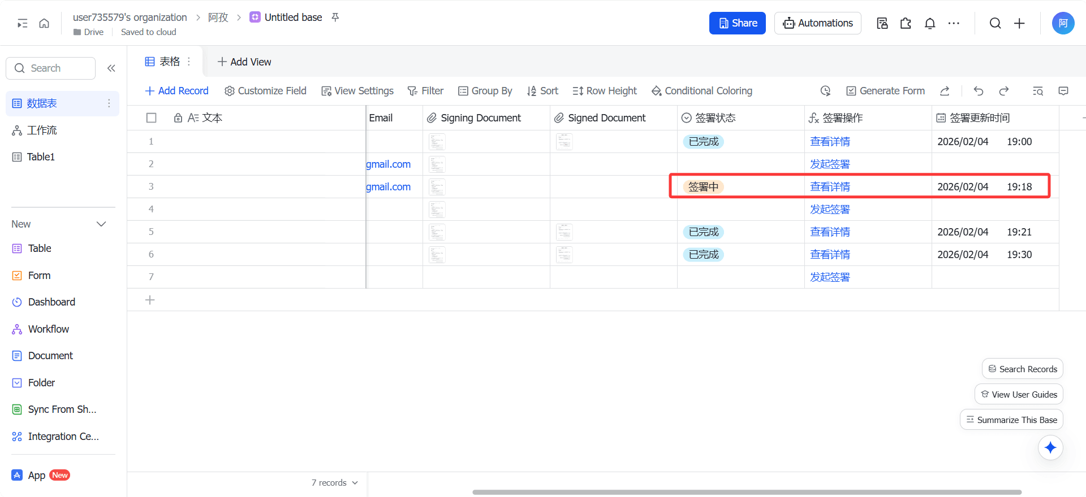The image size is (1086, 497).
Task: Click the sidebar Search input field
Action: pyautogui.click(x=51, y=68)
